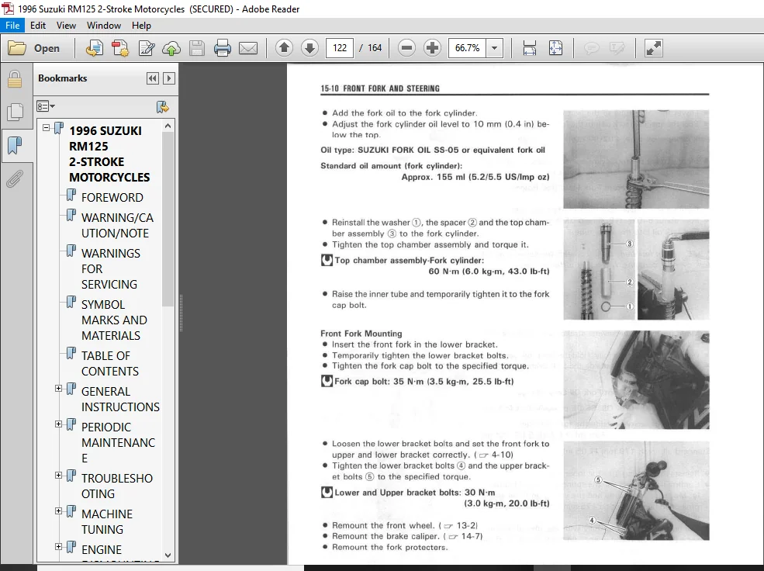Image resolution: width=764 pixels, height=571 pixels.
Task: Select the General Instructions bookmark text
Action: [120, 399]
